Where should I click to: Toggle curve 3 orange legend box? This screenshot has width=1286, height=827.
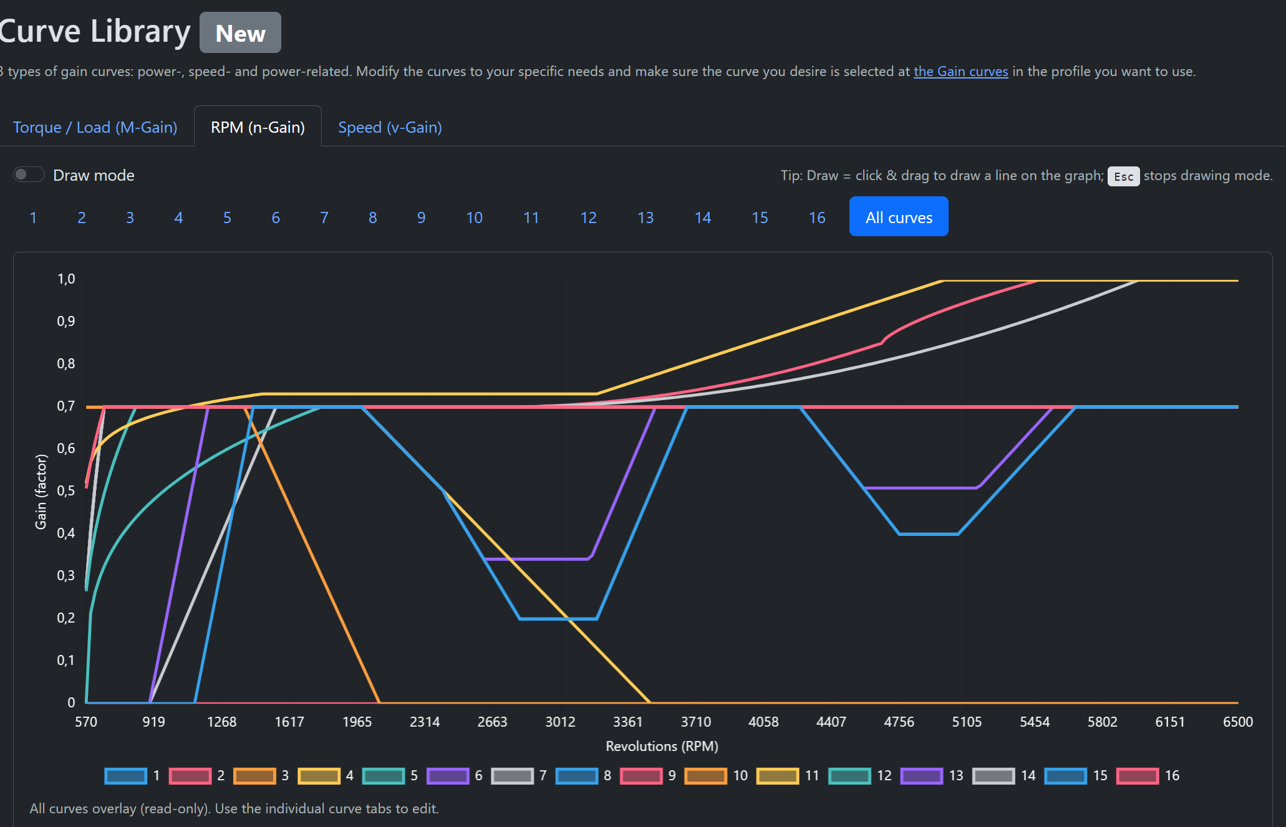click(254, 776)
